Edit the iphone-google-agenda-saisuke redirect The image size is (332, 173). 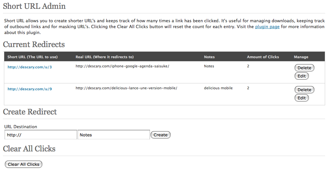point(302,76)
